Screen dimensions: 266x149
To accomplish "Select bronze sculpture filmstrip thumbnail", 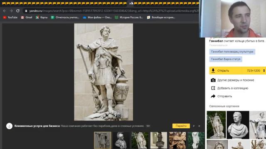I will coord(177,140).
